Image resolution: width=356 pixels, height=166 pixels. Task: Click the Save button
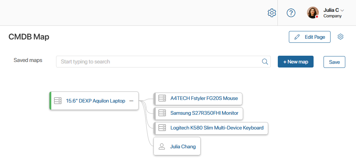(334, 62)
